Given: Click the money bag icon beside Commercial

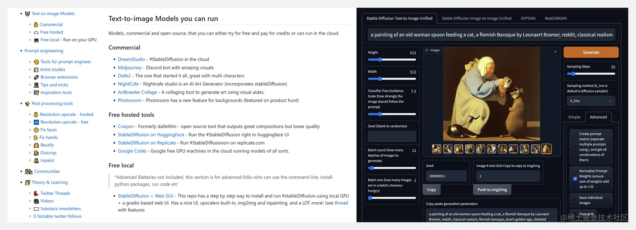Looking at the screenshot, I should point(36,25).
